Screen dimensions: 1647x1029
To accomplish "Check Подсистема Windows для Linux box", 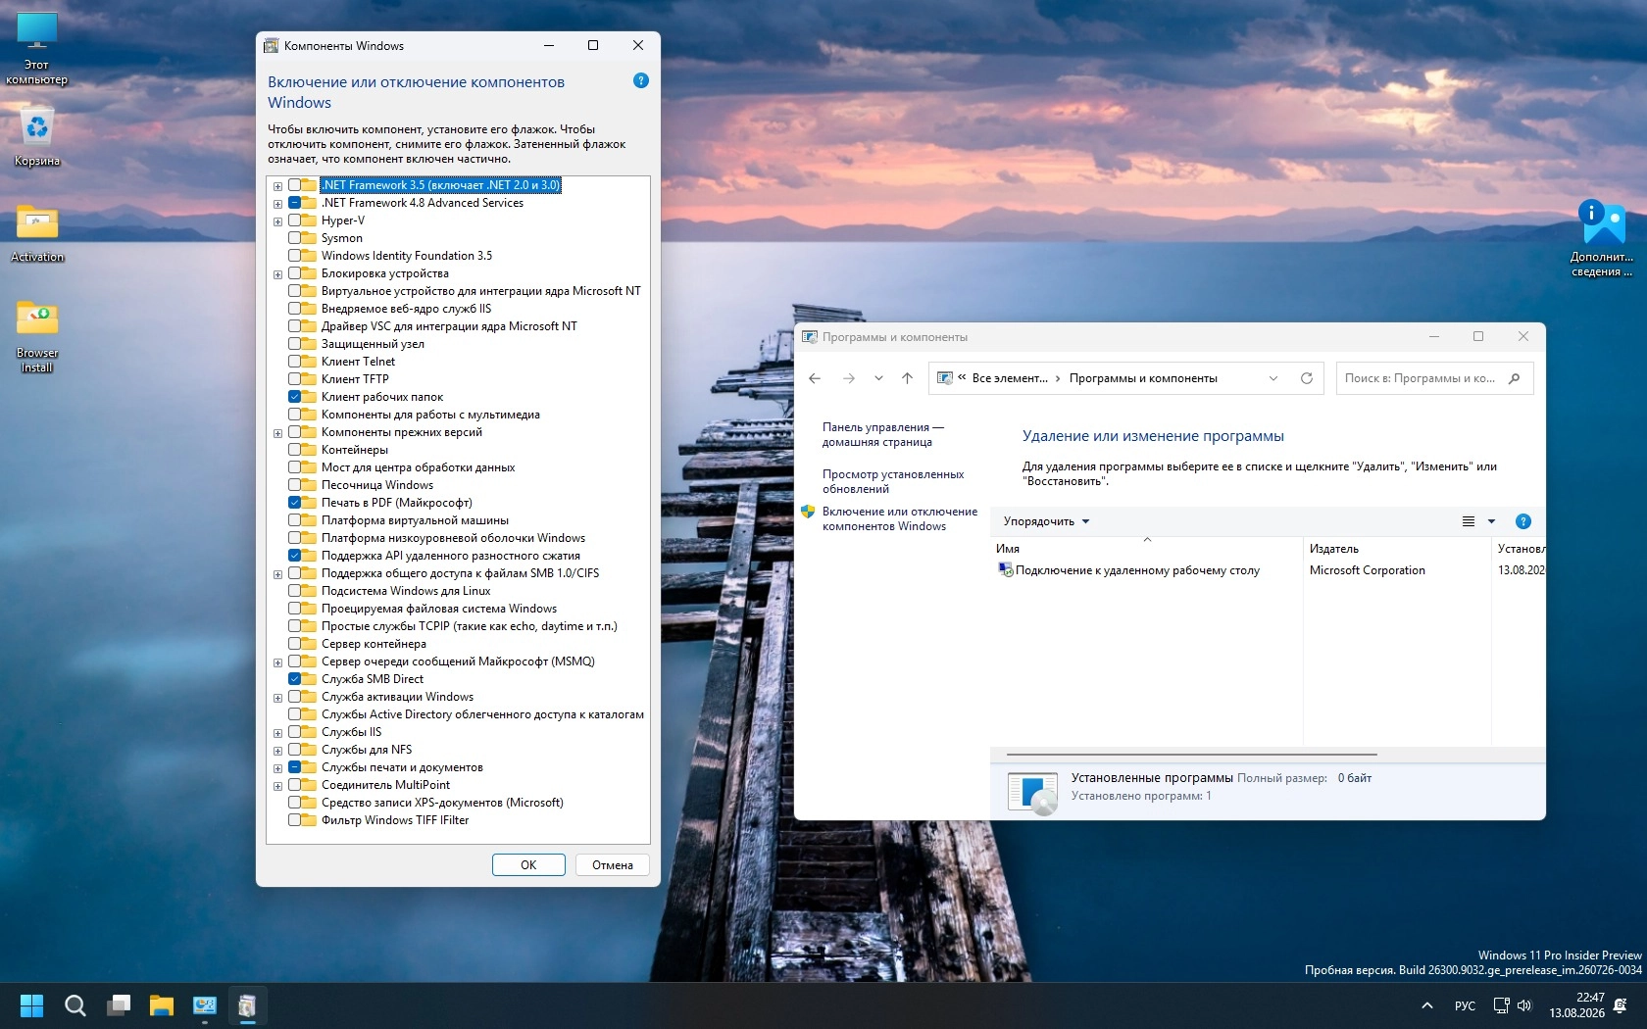I will point(295,591).
